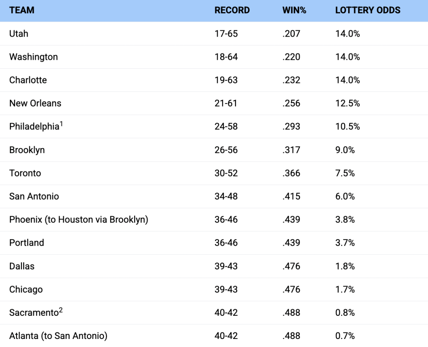Select the Brooklyn team cell

pyautogui.click(x=27, y=150)
